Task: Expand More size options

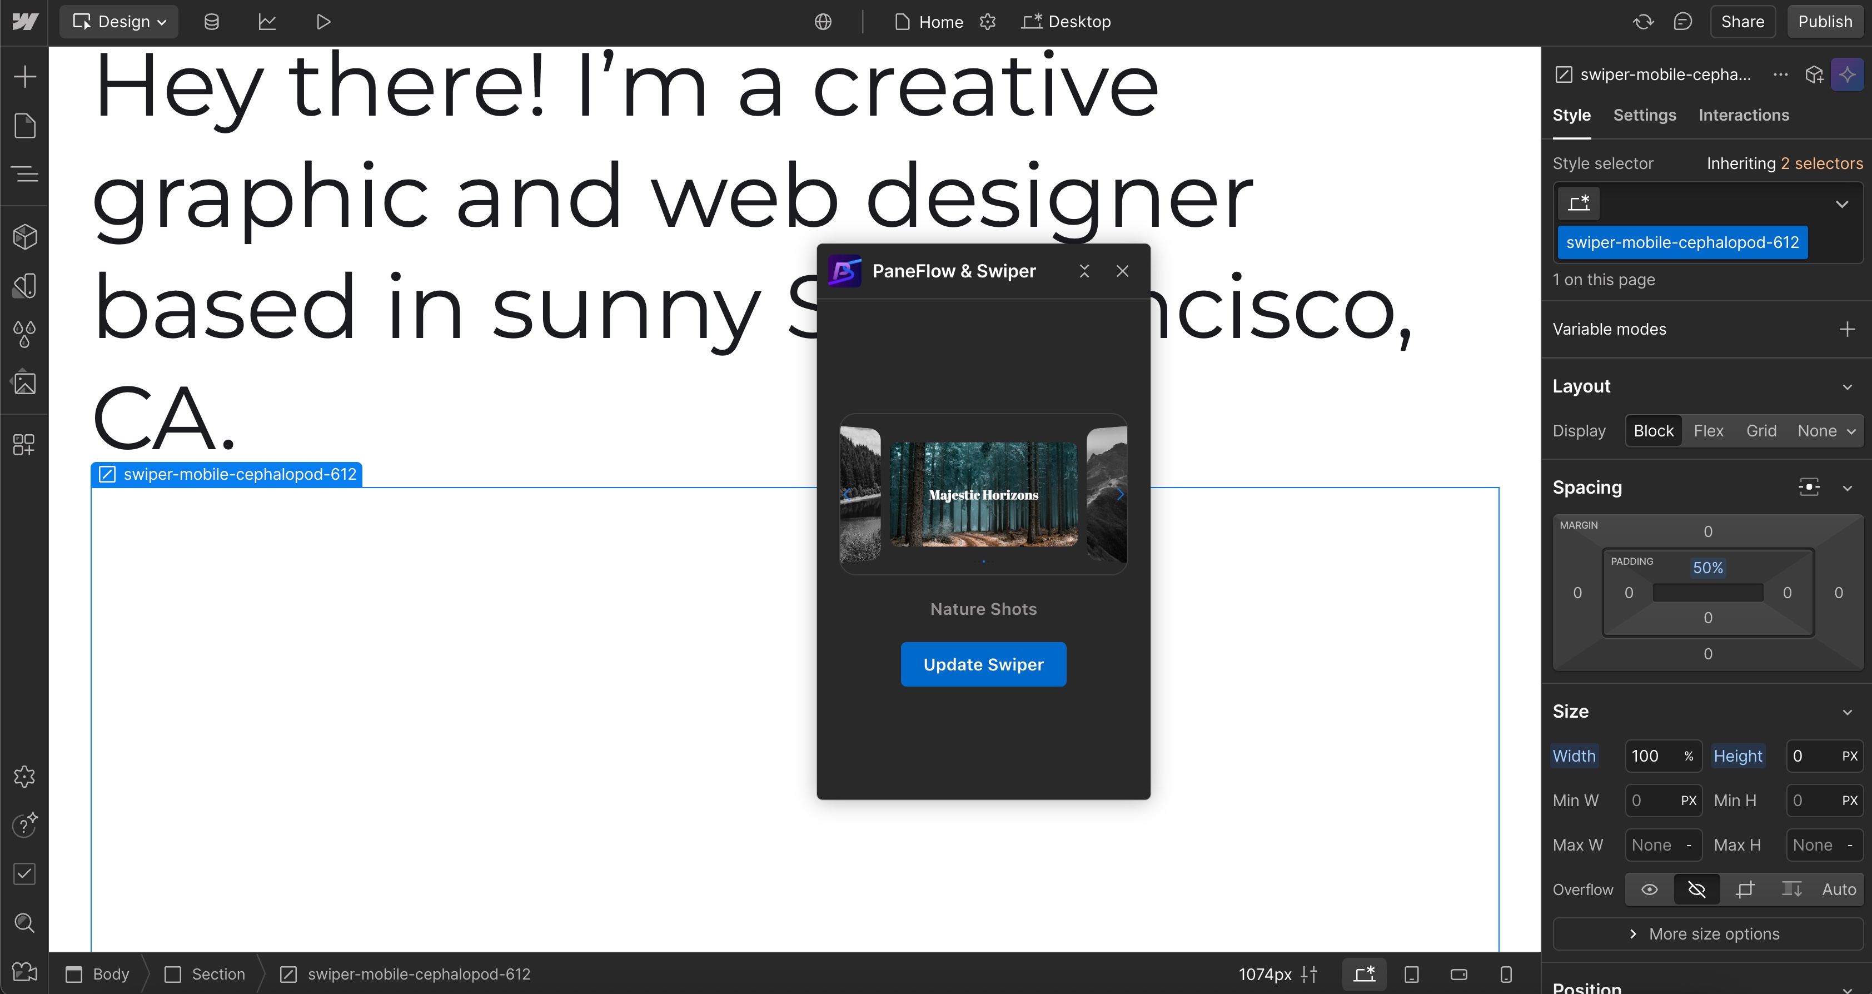Action: (1707, 934)
